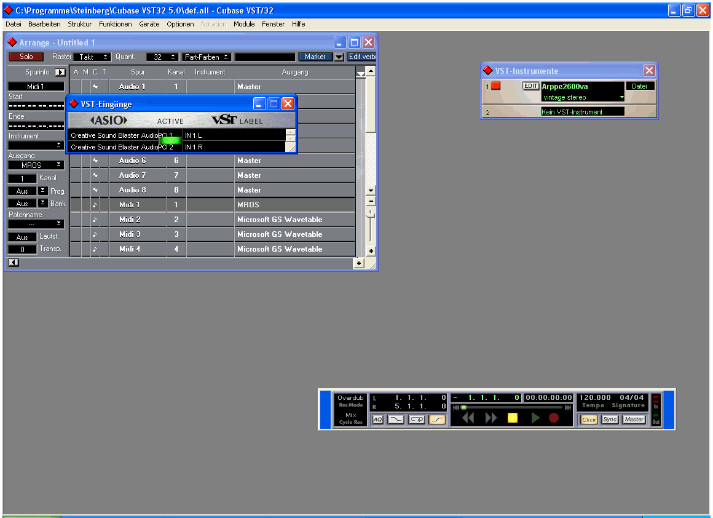The image size is (713, 518).
Task: Click the Marker button in the Arrange toolbar
Action: pos(315,57)
